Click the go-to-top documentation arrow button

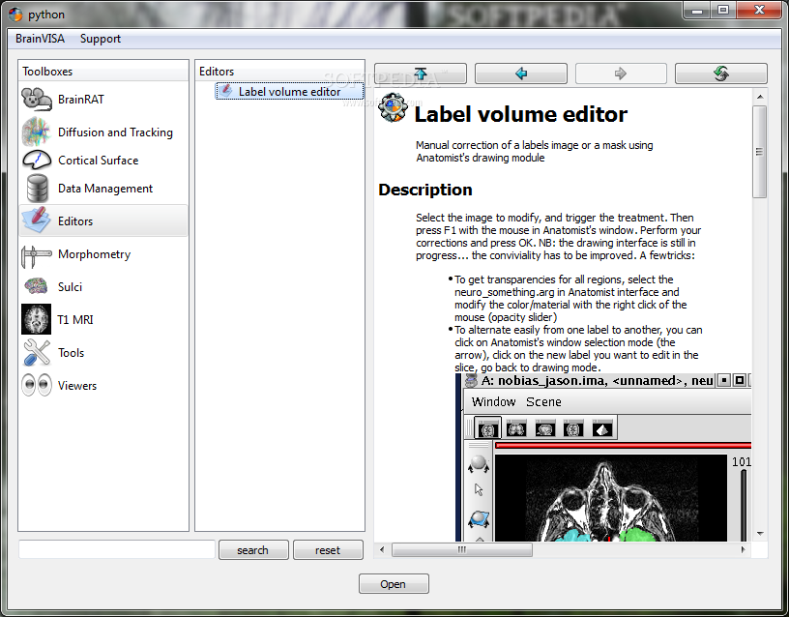pos(421,73)
